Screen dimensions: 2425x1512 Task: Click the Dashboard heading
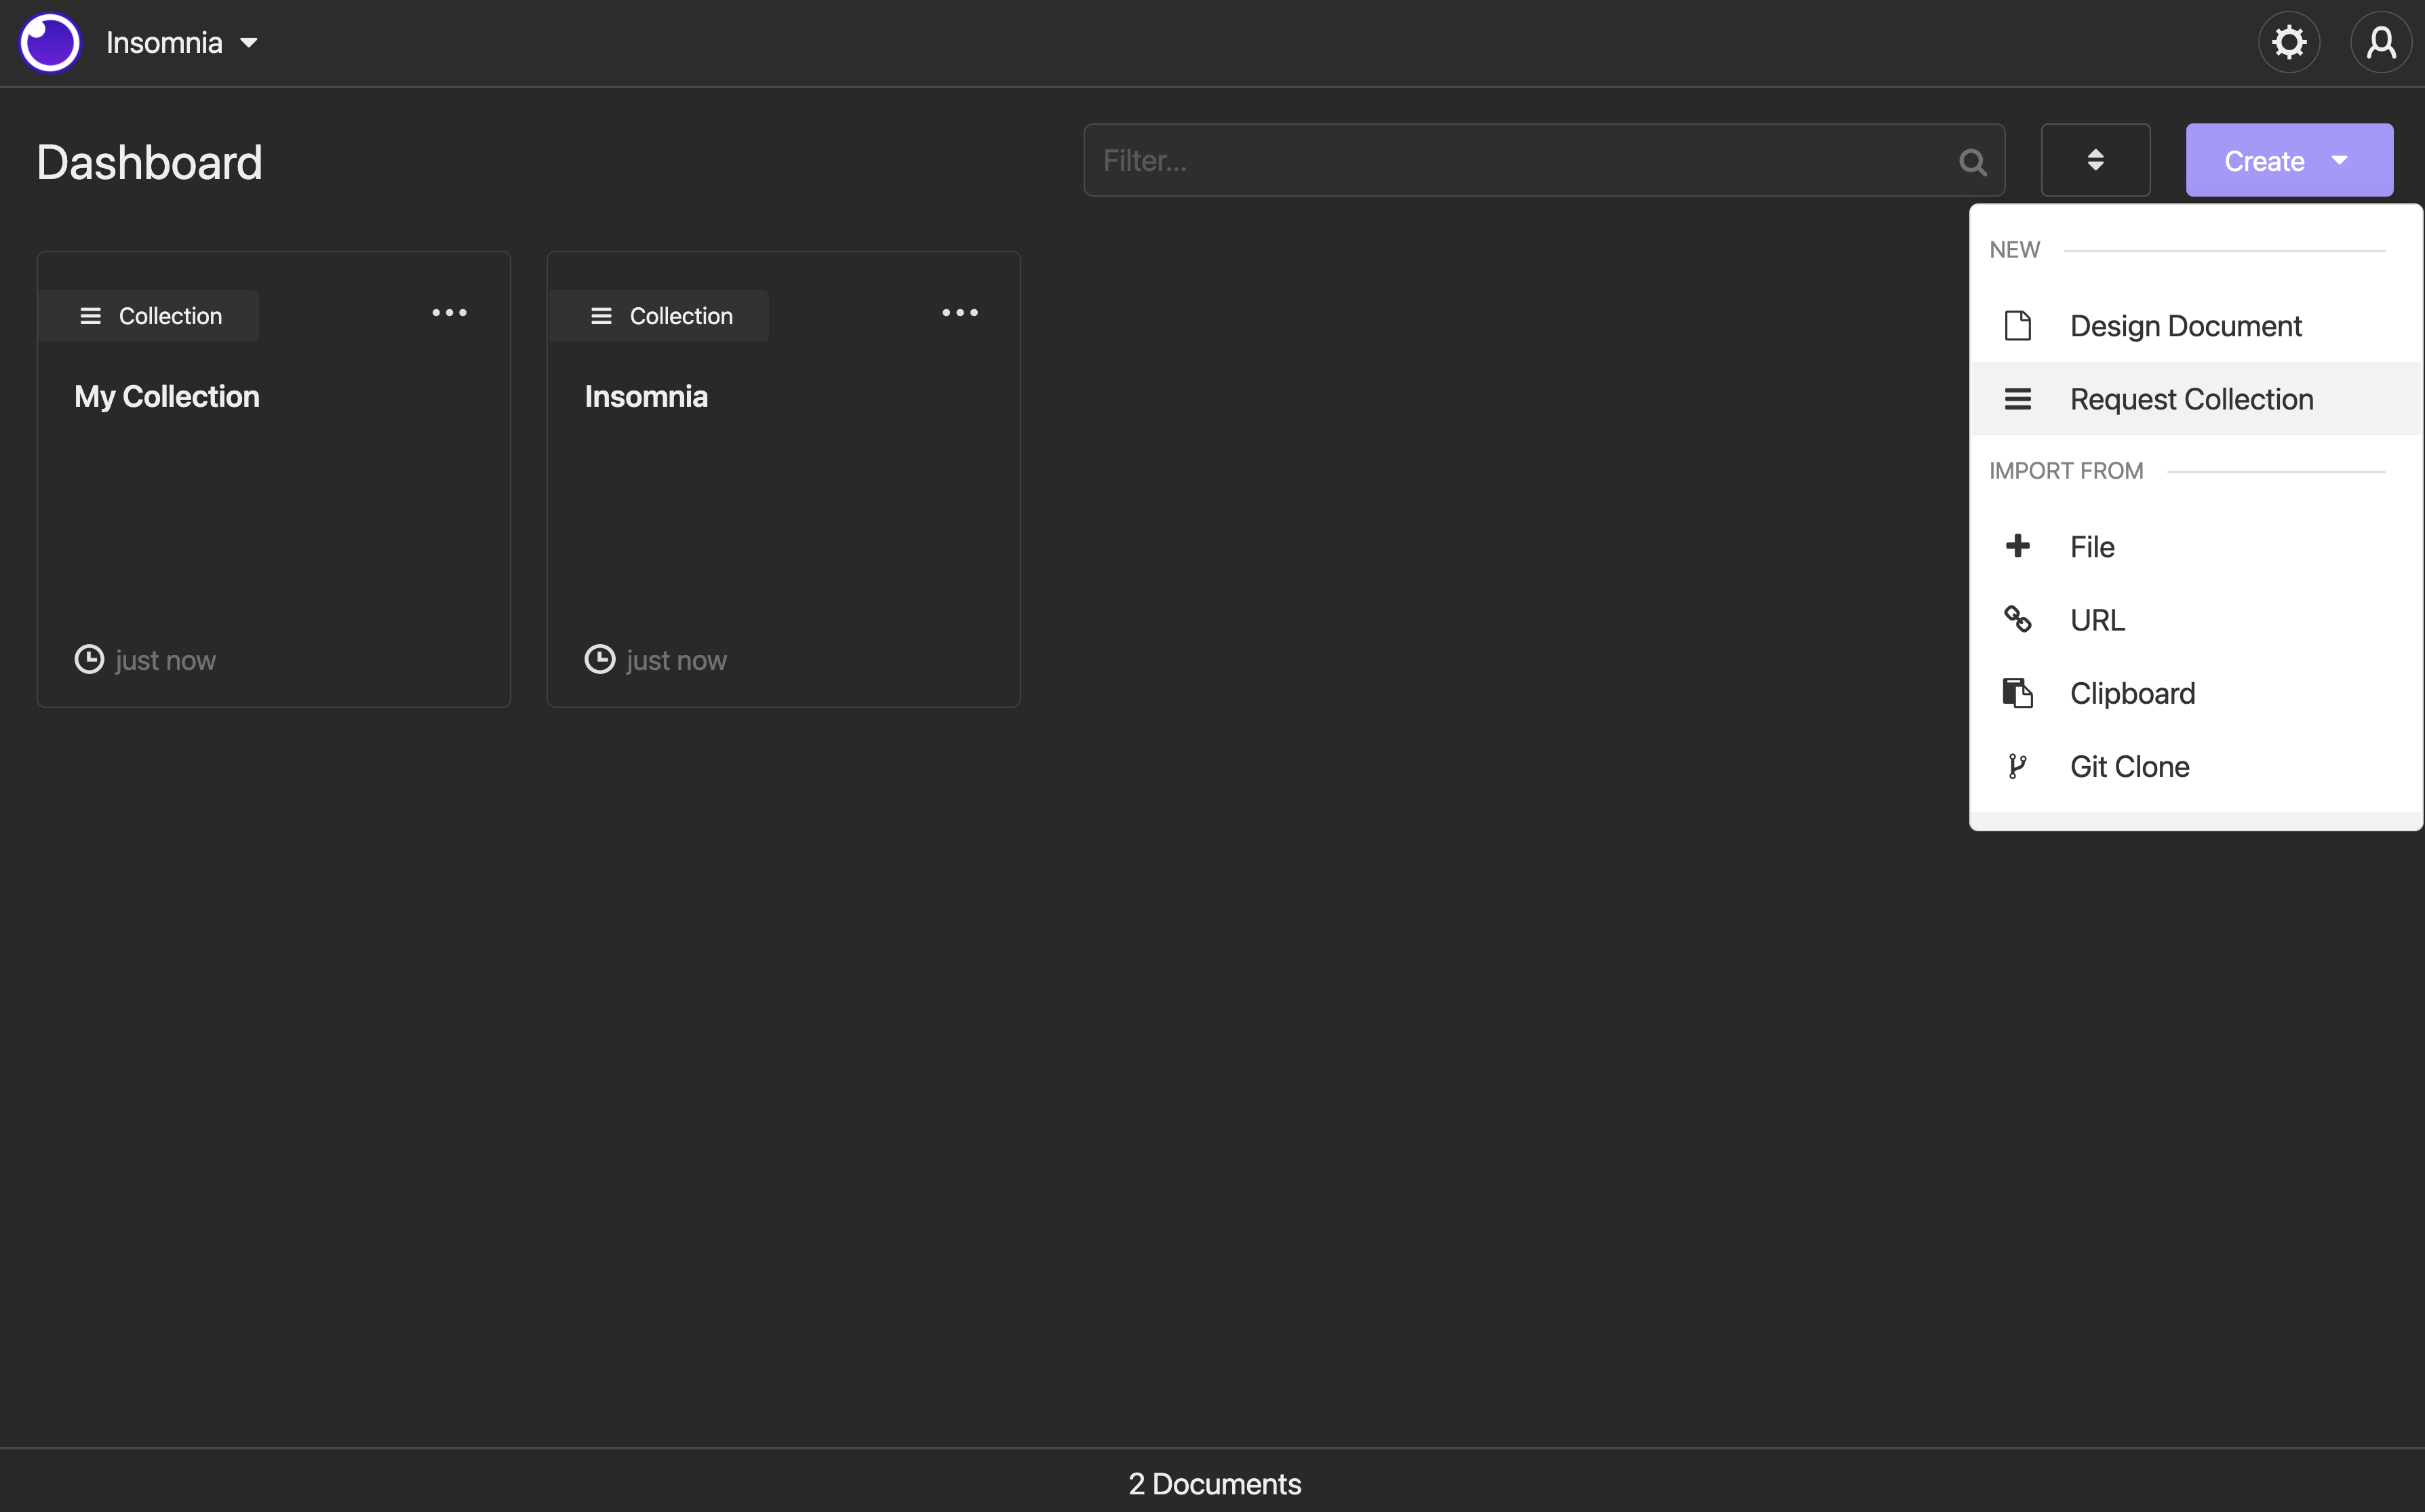tap(150, 162)
